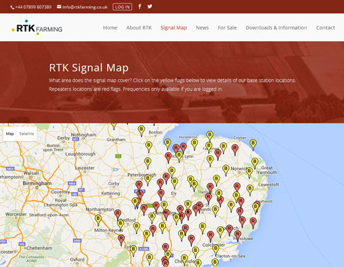344x267 pixels.
Task: Click the Nottingham label on the map
Action: [83, 135]
